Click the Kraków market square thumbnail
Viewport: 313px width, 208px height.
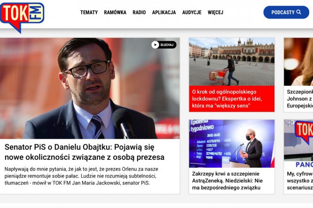point(232,62)
